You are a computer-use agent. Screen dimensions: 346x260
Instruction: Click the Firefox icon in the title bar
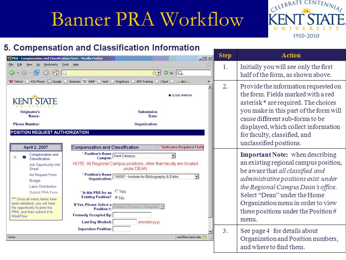coord(9,58)
